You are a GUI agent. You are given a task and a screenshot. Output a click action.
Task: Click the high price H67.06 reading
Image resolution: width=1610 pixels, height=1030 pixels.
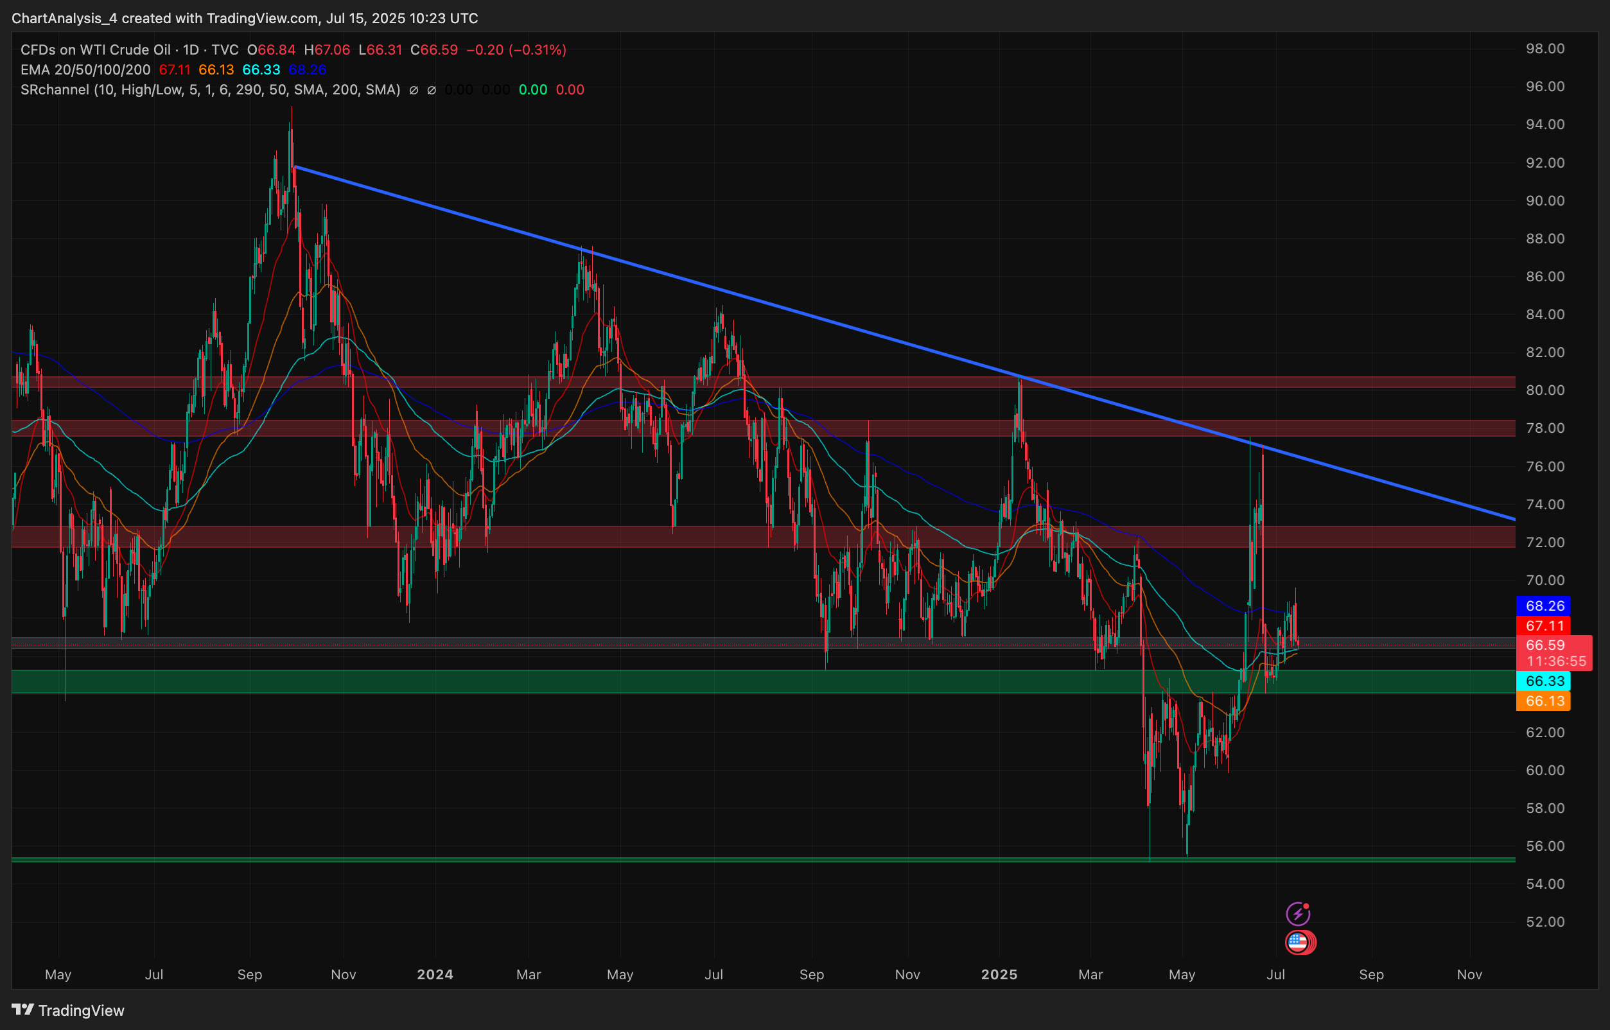click(x=327, y=49)
